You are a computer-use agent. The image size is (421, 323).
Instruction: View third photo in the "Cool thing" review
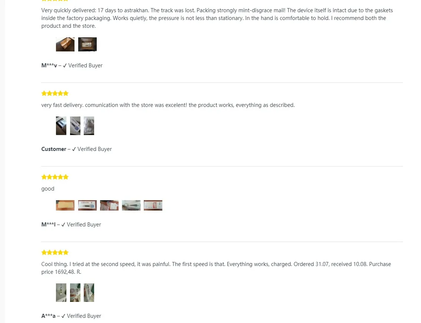point(89,293)
